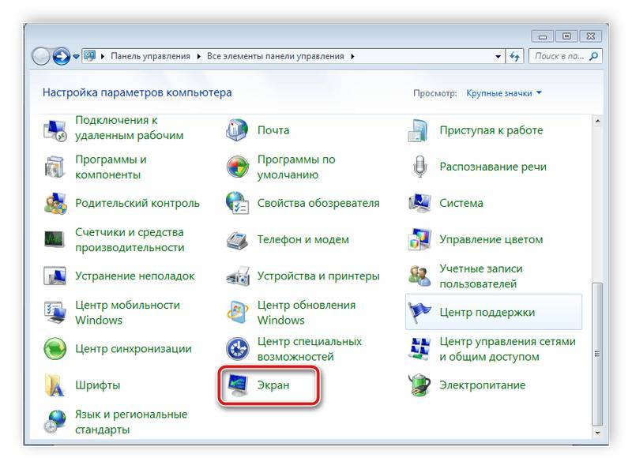Open the Электропитание link
This screenshot has height=469, width=632.
483,385
